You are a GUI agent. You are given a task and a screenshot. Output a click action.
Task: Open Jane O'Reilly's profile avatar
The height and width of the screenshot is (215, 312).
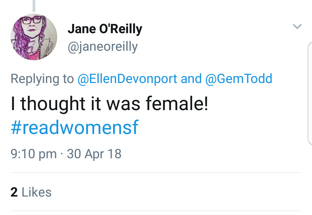[34, 37]
